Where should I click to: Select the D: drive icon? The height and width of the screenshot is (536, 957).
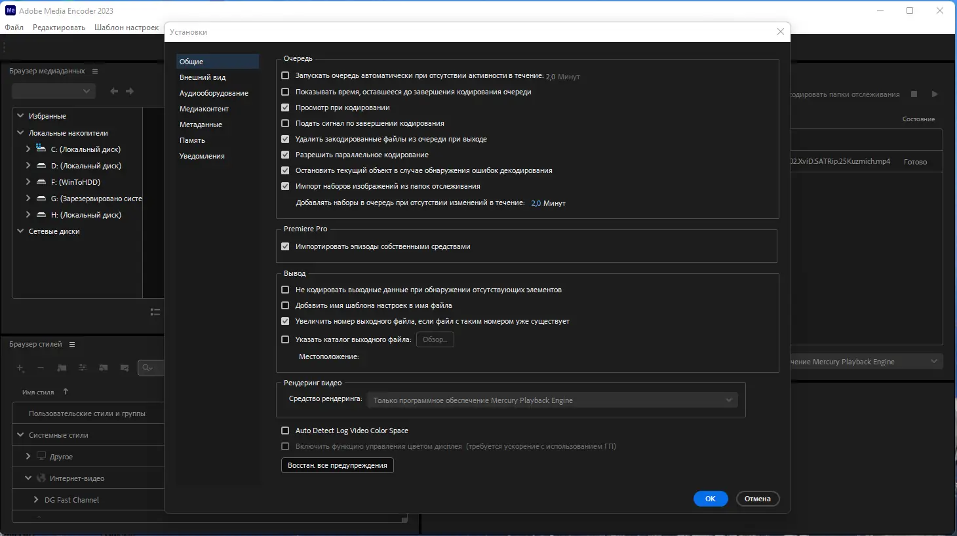point(41,166)
